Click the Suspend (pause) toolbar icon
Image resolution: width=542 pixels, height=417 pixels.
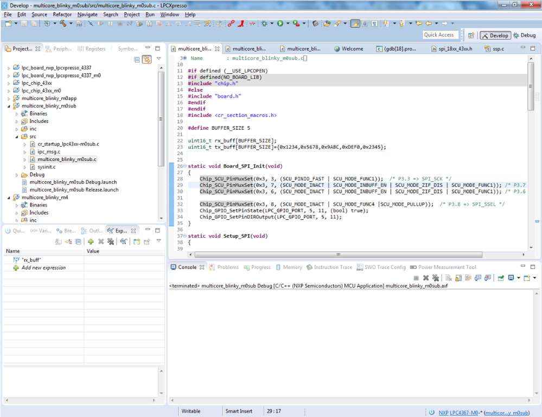tap(110, 23)
